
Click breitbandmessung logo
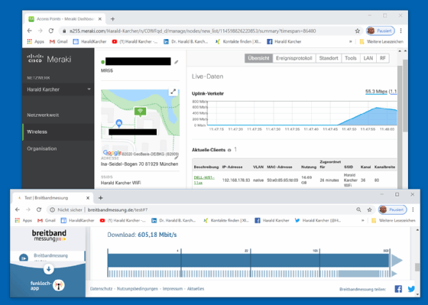coord(49,235)
